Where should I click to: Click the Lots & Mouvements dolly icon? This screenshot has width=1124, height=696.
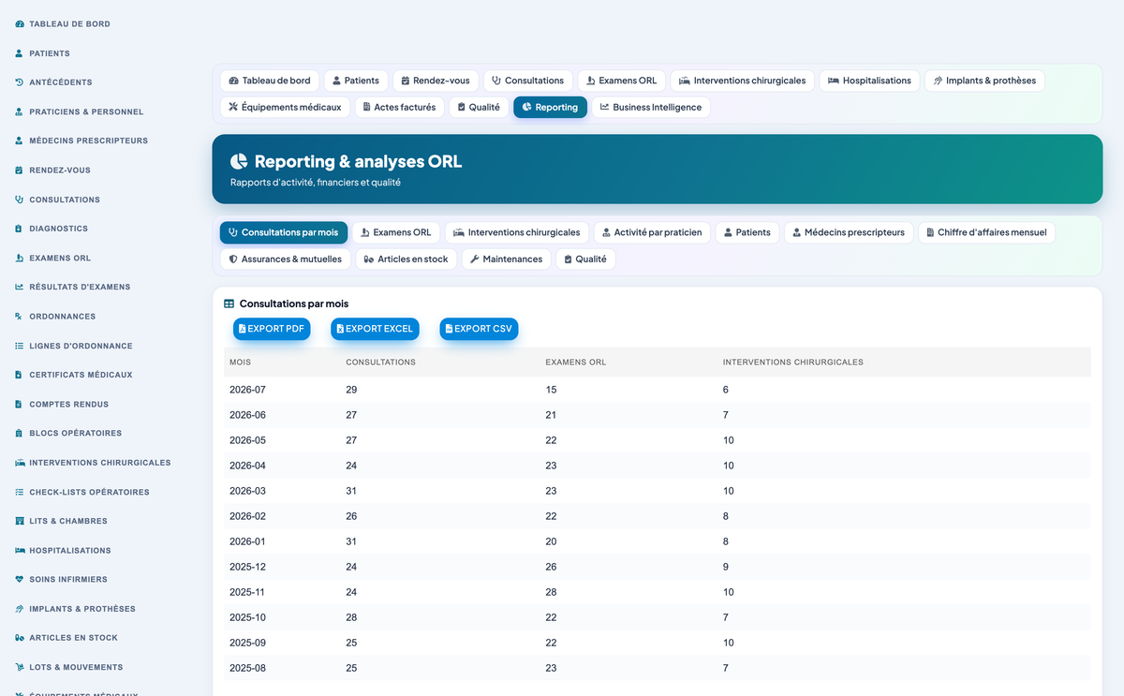click(20, 668)
